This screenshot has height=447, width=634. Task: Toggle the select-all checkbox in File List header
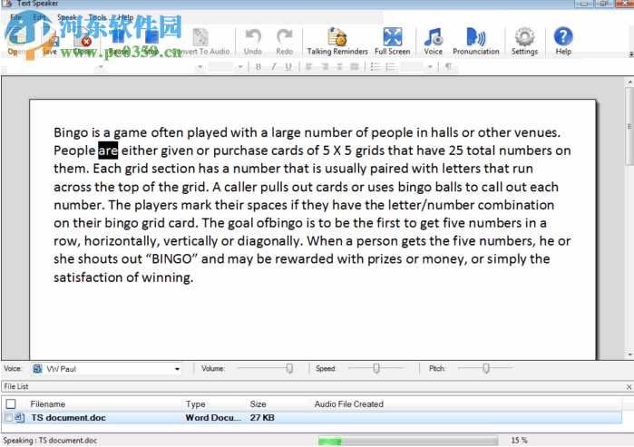pos(11,404)
